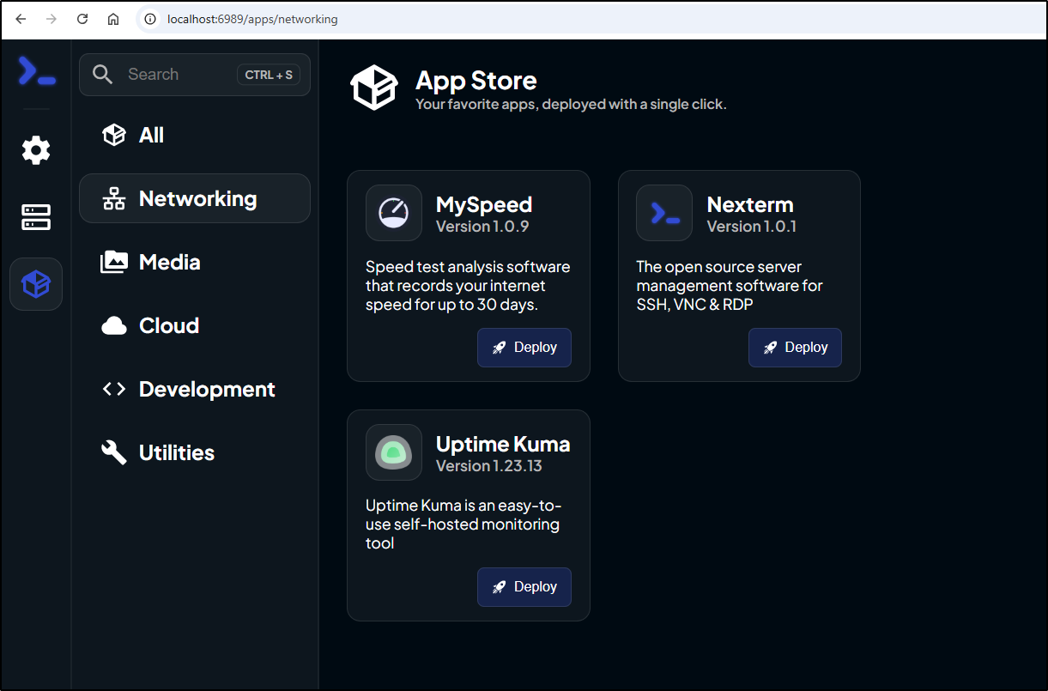The height and width of the screenshot is (691, 1048).
Task: Click Nexterm description about SSH, VNC & RDP
Action: tap(730, 286)
